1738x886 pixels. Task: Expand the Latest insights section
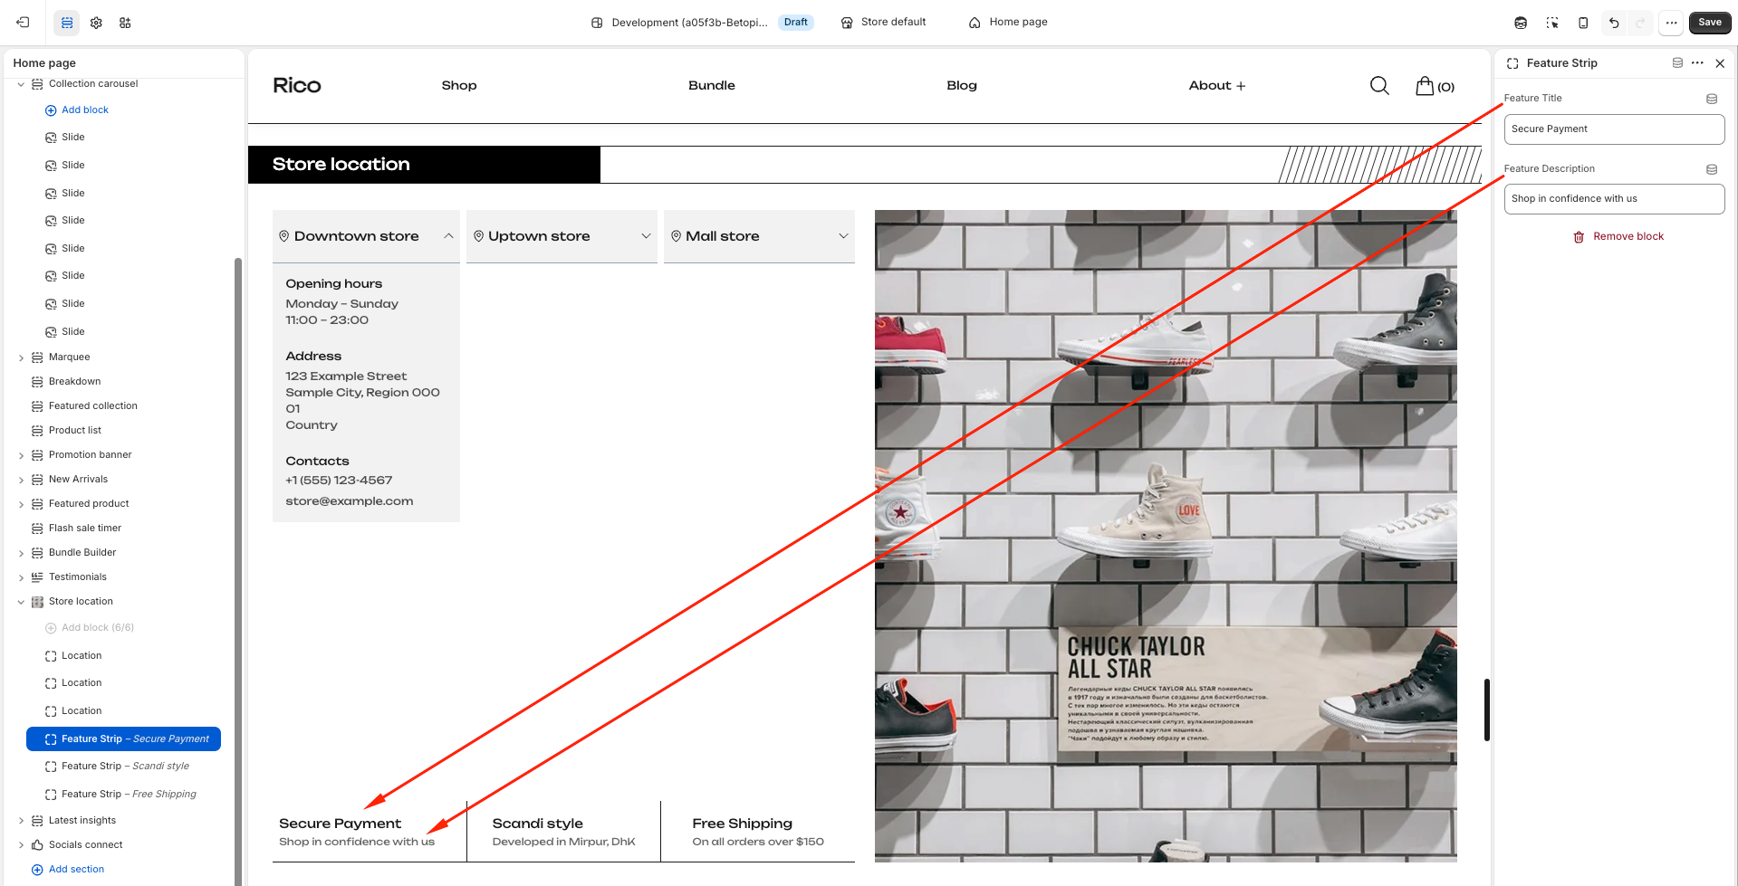tap(21, 821)
